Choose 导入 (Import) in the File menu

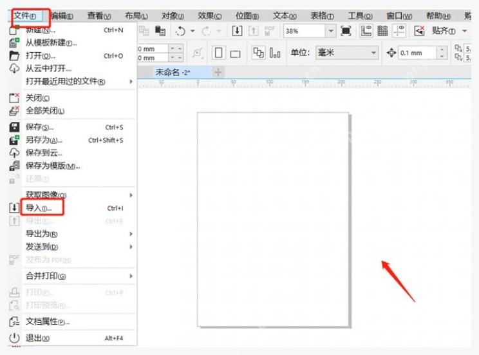[73, 208]
